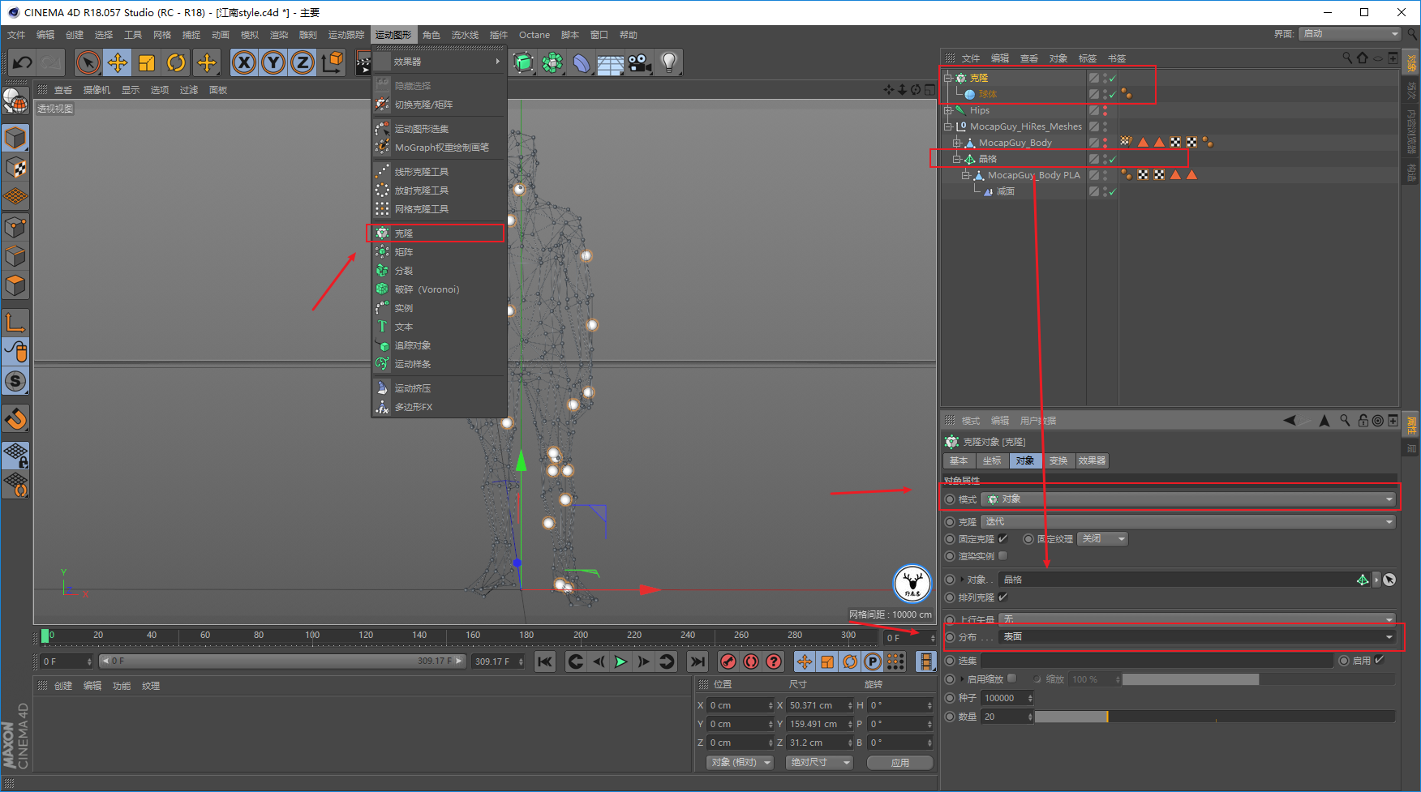
Task: Toggle 渲染实例 checkbox
Action: point(1003,555)
